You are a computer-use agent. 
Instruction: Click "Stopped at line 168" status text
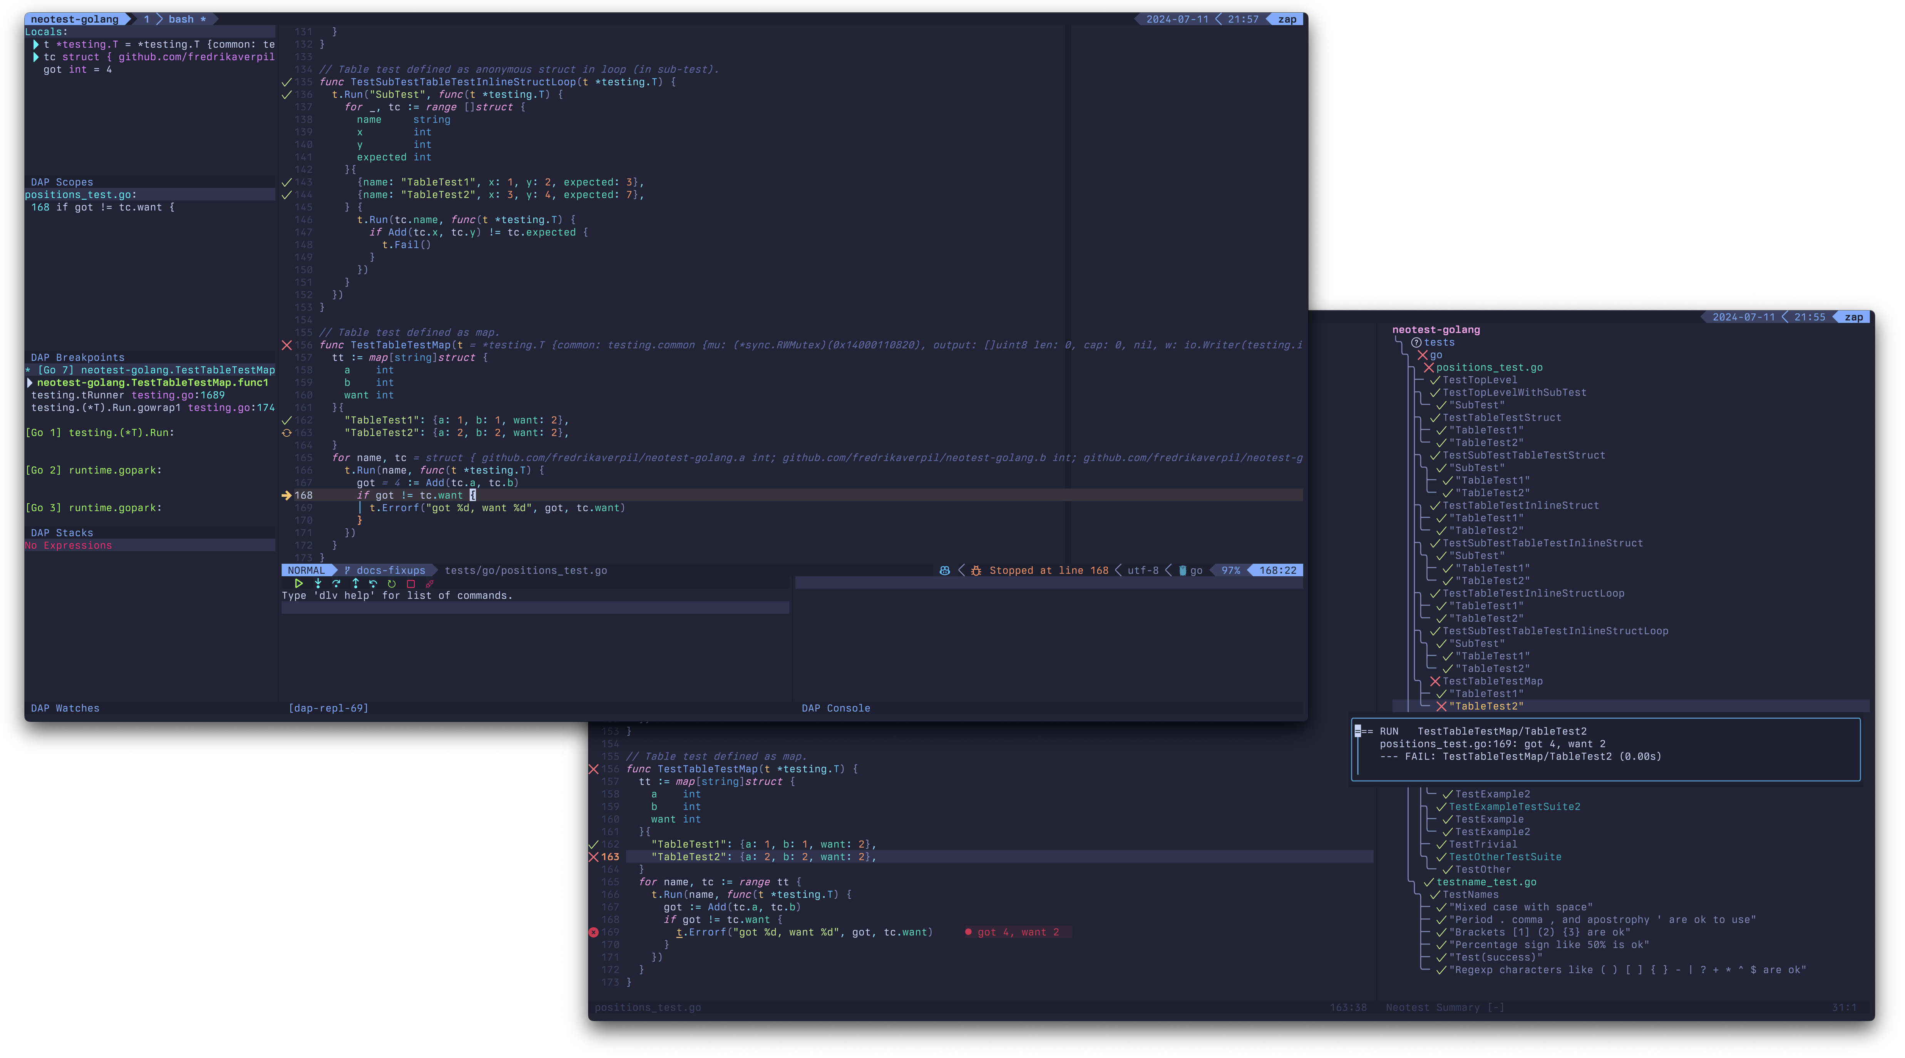click(1049, 571)
